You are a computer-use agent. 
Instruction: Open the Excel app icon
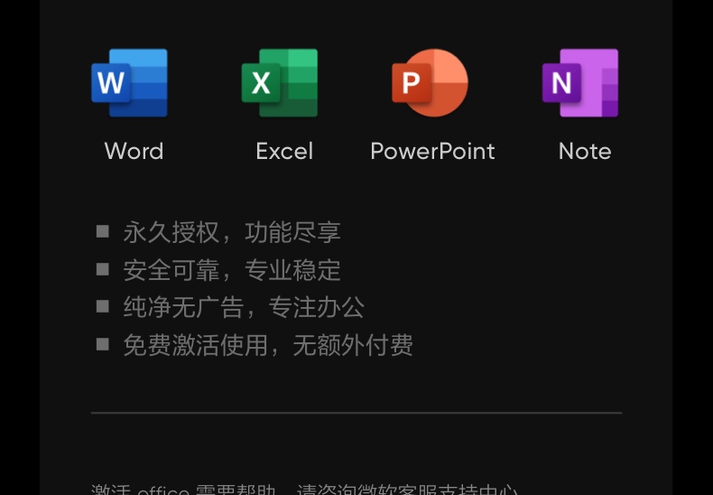[280, 83]
